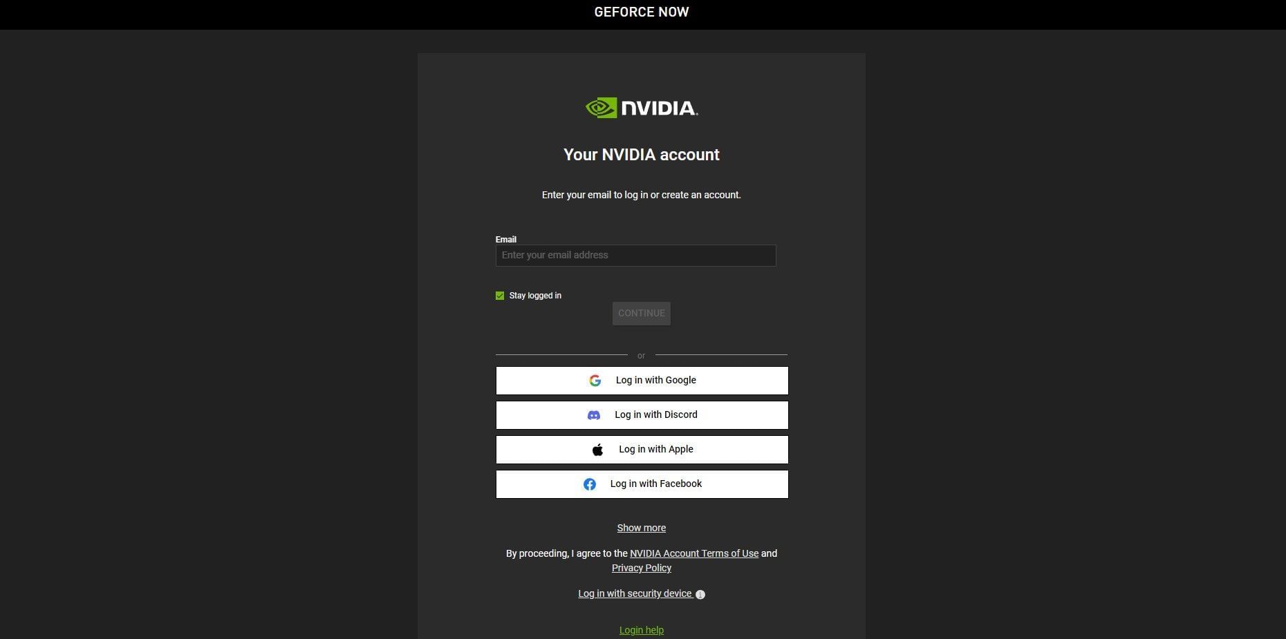Viewport: 1286px width, 639px height.
Task: Expand Show more login options
Action: [x=641, y=528]
